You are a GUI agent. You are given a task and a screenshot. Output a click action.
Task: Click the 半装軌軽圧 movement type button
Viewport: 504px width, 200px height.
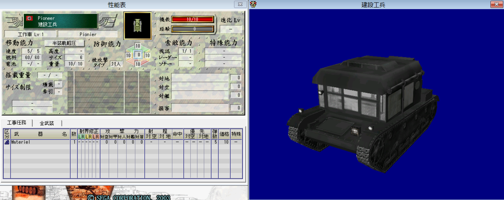point(65,43)
